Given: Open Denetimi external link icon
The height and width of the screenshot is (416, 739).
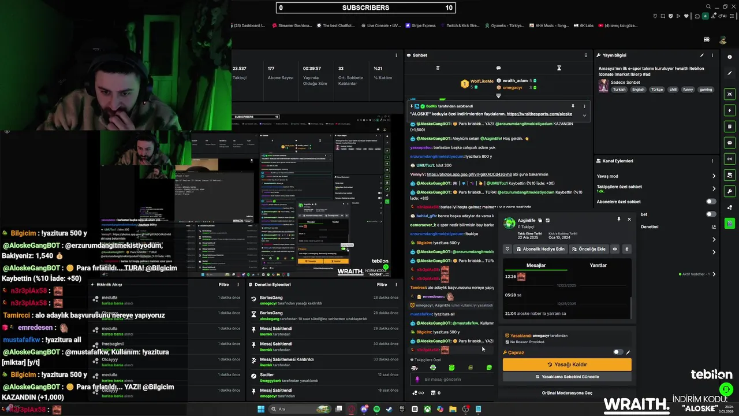Looking at the screenshot, I should tap(714, 227).
